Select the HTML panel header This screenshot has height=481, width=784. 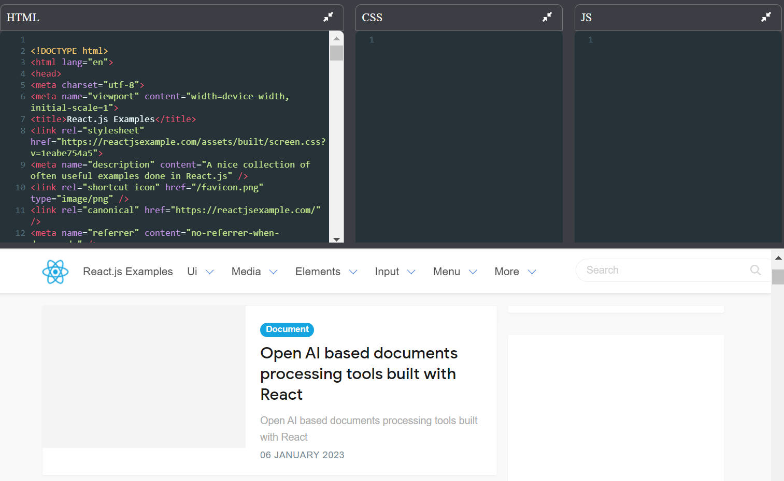point(22,17)
